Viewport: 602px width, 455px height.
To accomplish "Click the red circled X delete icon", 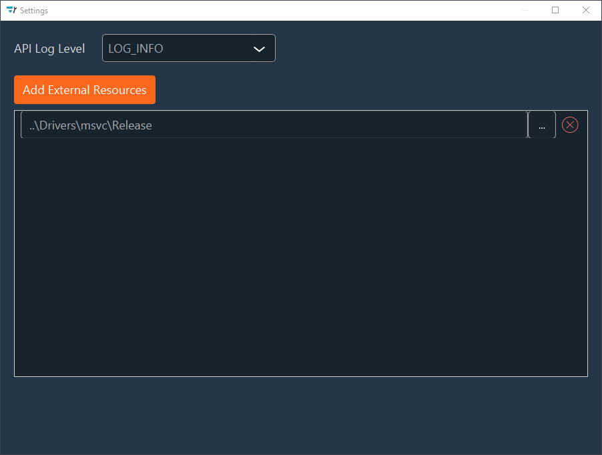I will tap(569, 125).
